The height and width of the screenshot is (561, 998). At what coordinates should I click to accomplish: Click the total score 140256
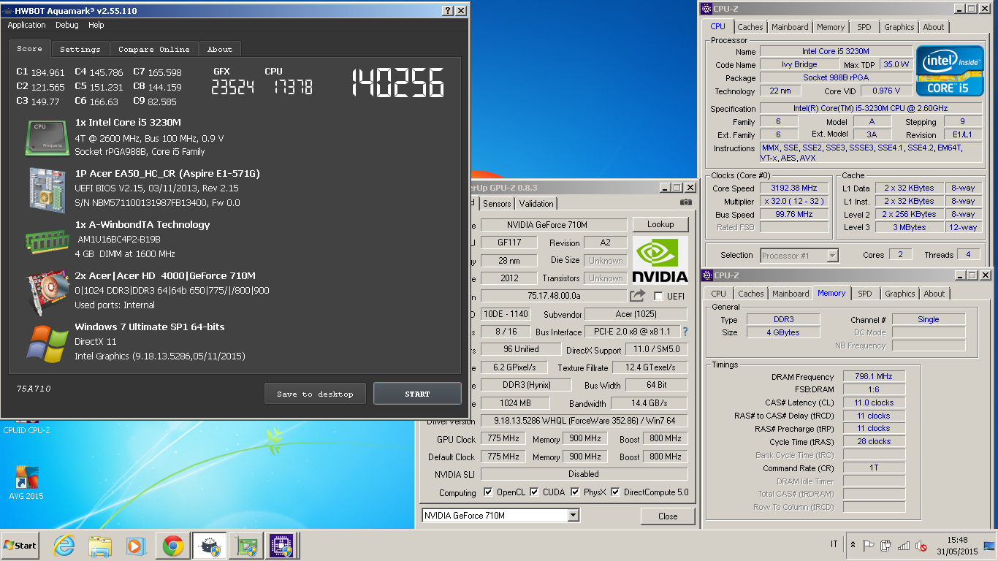[398, 83]
